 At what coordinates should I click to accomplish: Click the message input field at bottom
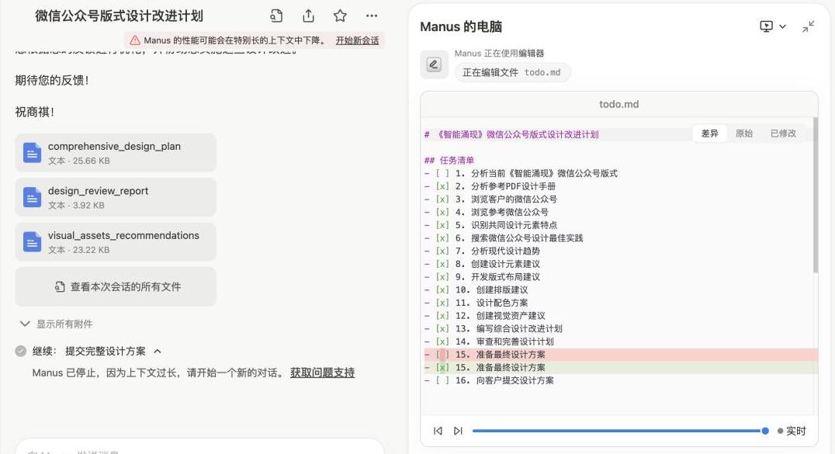point(199,448)
